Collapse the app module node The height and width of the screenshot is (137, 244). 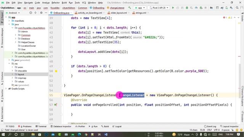(6, 17)
